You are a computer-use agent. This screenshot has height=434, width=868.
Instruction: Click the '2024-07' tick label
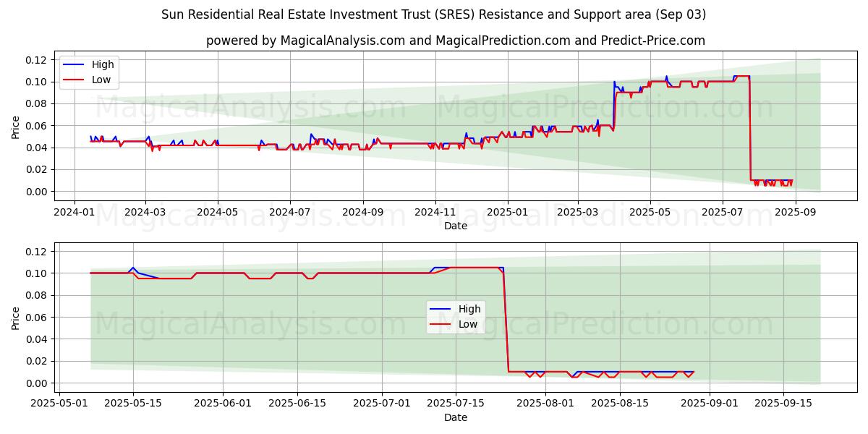pyautogui.click(x=290, y=211)
